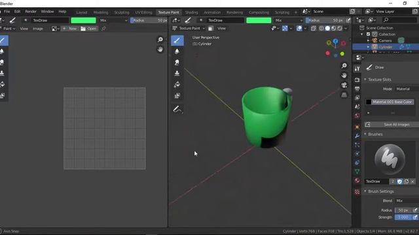Toggle radius pressure in Brush Settings
This screenshot has width=419, height=235.
(x=415, y=210)
